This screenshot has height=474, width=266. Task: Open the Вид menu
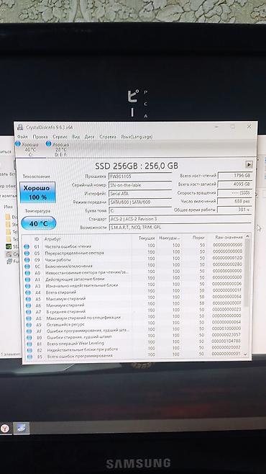point(75,137)
